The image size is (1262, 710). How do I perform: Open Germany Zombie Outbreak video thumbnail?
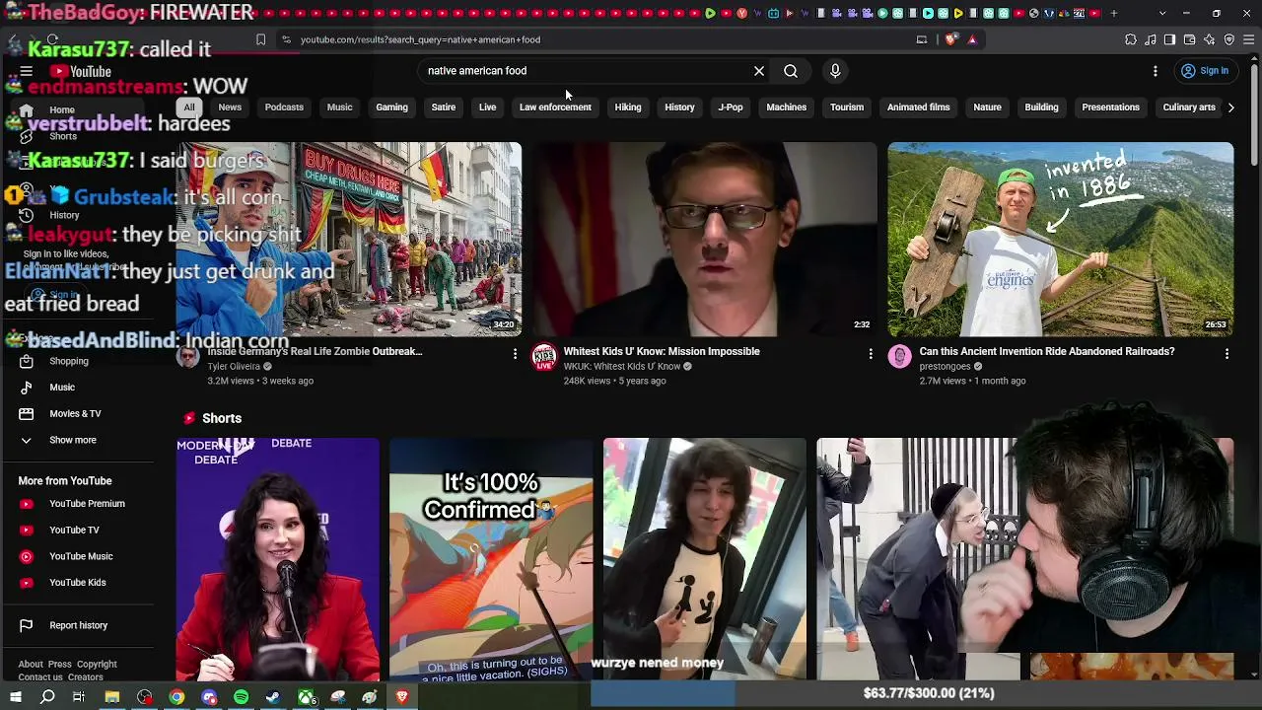(349, 239)
